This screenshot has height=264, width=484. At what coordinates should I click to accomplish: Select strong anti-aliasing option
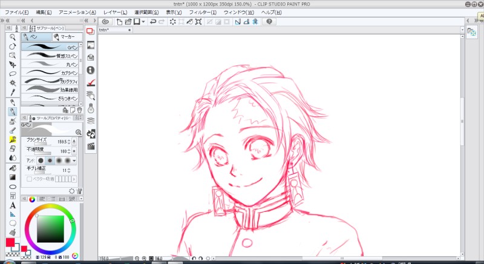(67, 160)
